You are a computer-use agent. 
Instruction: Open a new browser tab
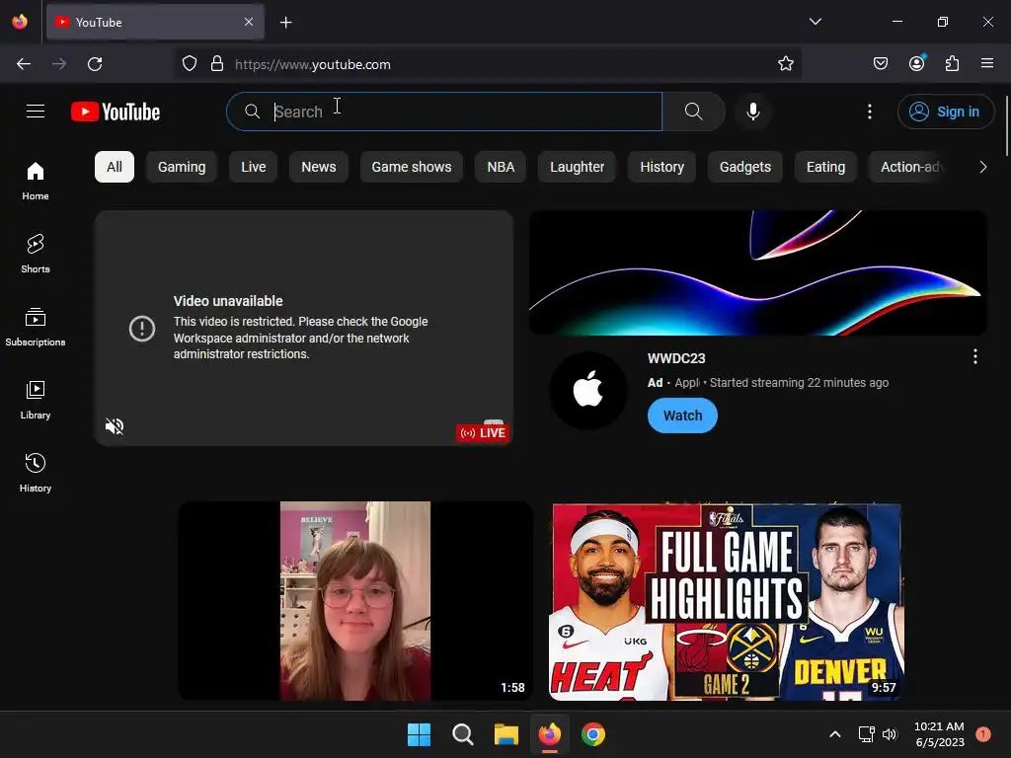click(x=285, y=23)
